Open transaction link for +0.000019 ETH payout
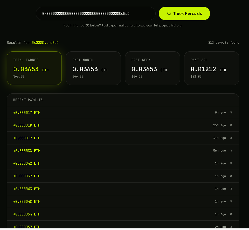The image size is (249, 230). [x=231, y=138]
